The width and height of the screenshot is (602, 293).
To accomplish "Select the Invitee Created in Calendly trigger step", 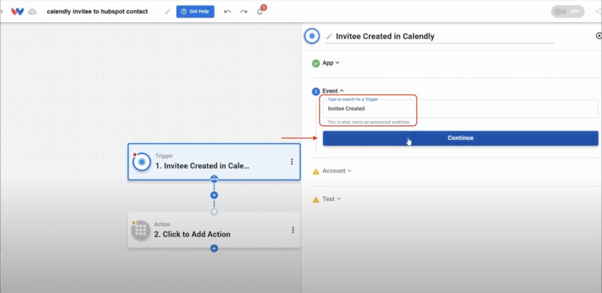I will pyautogui.click(x=214, y=162).
